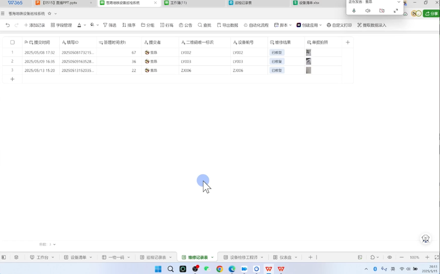Viewport: 440px width, 274px height.
Task: Open the 查找 search tool
Action: [204, 25]
